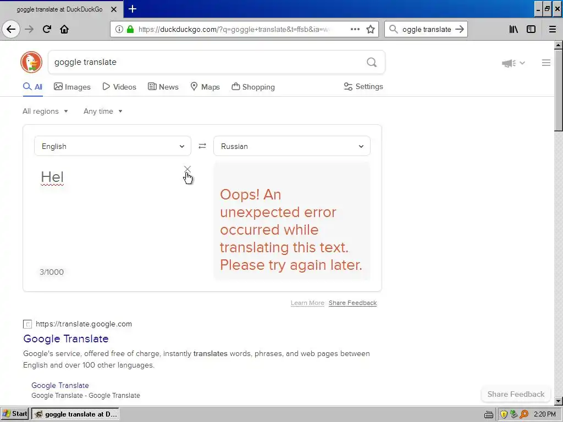Open the DuckDuckGo side hamburger menu
Screen dimensions: 563x422
pos(546,63)
